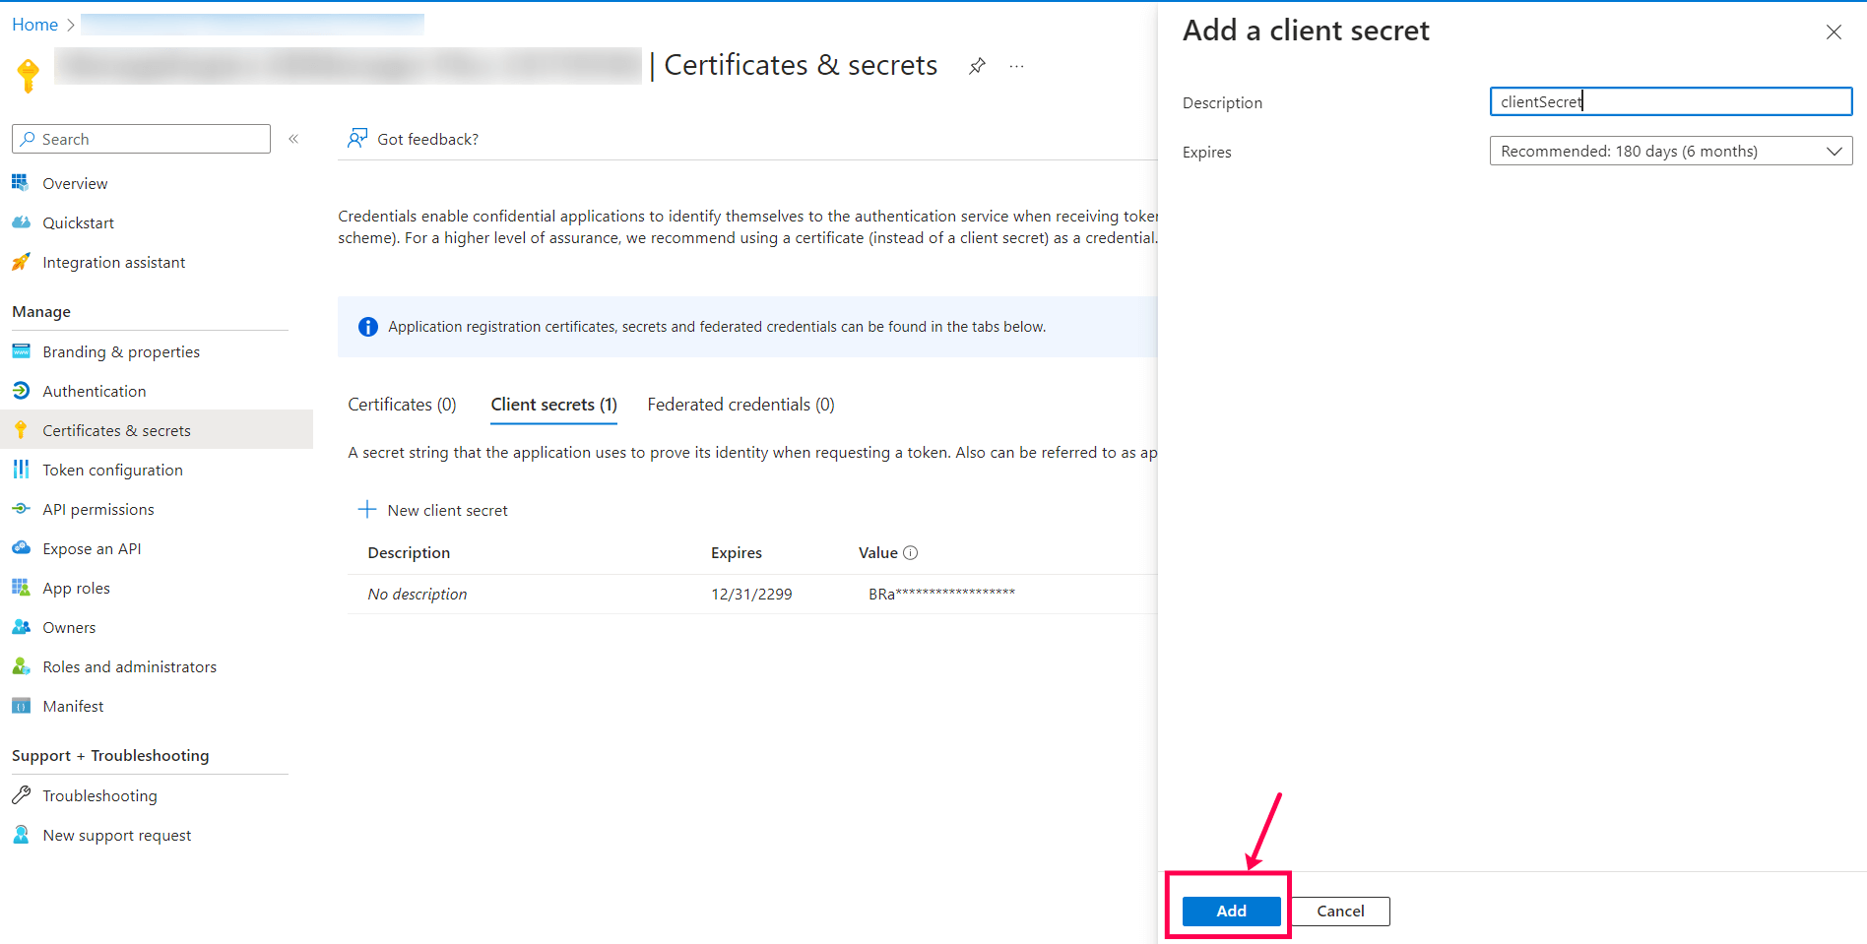Open API permissions
The height and width of the screenshot is (944, 1867).
click(98, 509)
